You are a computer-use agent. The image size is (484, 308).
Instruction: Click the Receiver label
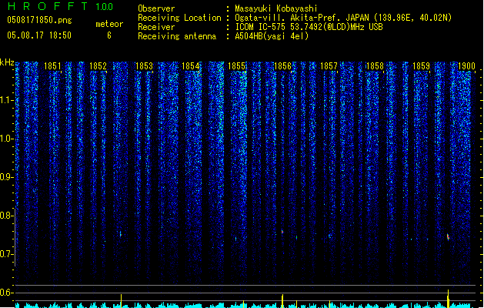[156, 27]
